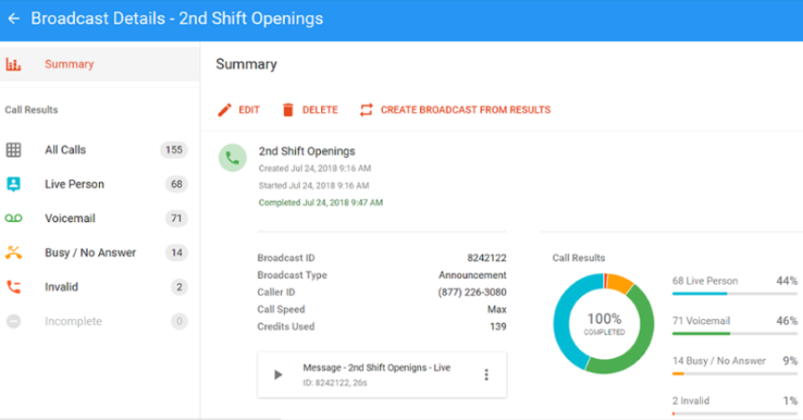Click the Invalid calls icon
Screen dimensions: 803x420
(13, 287)
